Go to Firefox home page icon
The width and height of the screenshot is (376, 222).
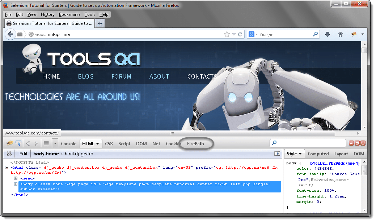[x=340, y=35]
